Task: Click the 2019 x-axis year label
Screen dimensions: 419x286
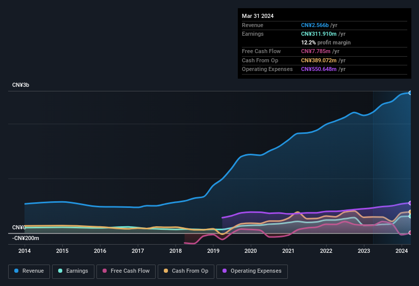Action: 213,251
